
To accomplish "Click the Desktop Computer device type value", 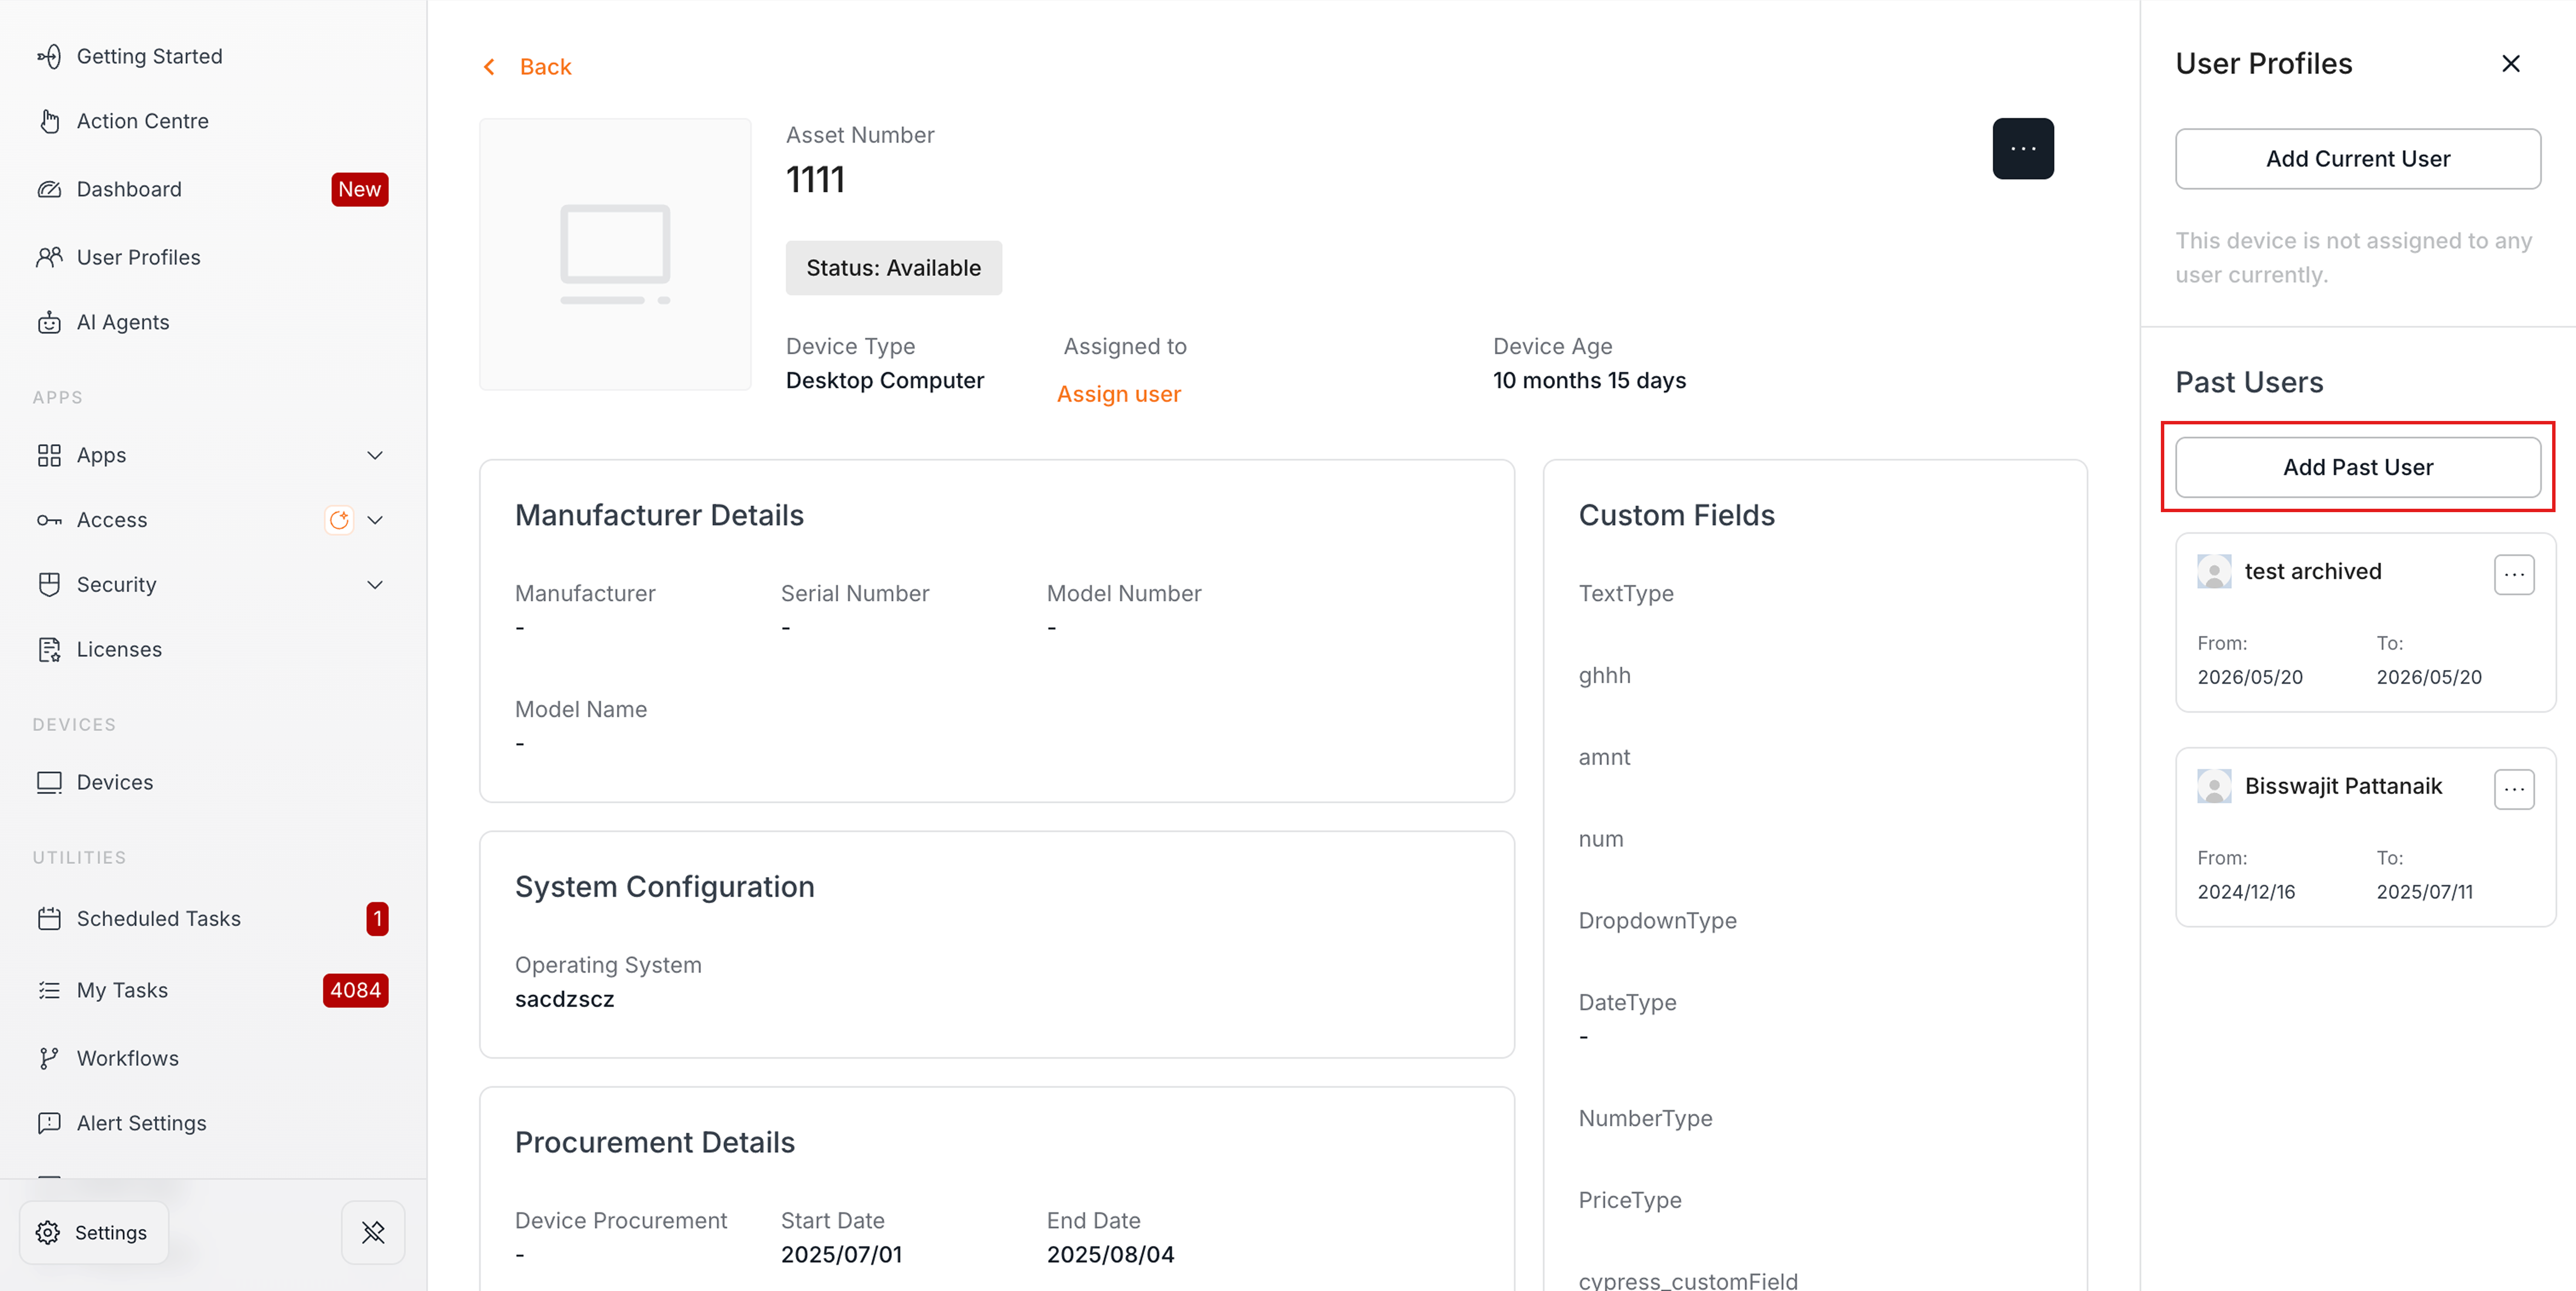I will pos(884,380).
